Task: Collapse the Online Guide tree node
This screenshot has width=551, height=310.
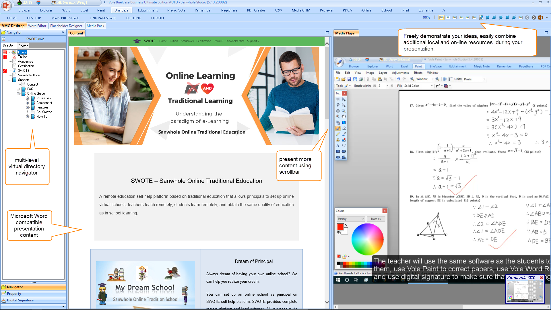Action: pos(18,94)
